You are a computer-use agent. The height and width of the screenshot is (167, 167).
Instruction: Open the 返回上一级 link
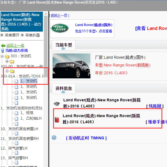(15, 46)
